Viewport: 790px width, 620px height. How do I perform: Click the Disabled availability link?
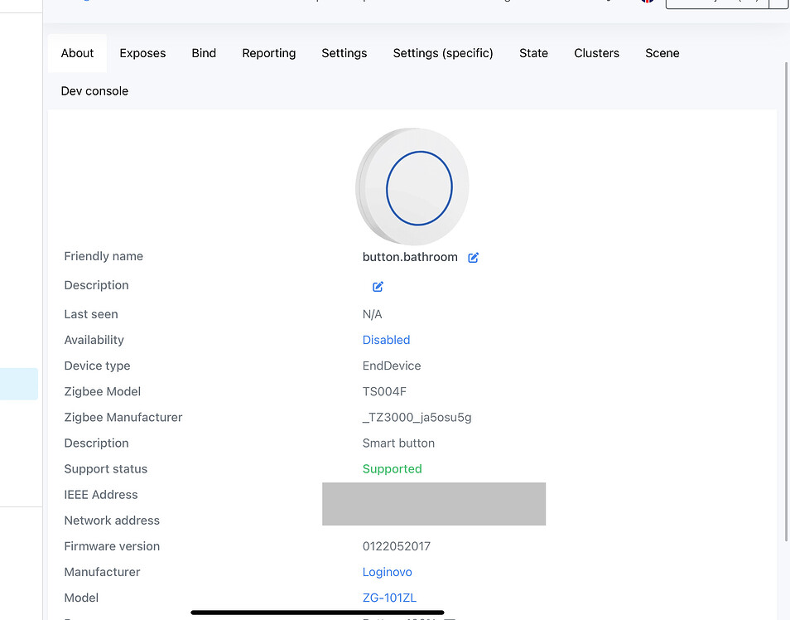[386, 340]
